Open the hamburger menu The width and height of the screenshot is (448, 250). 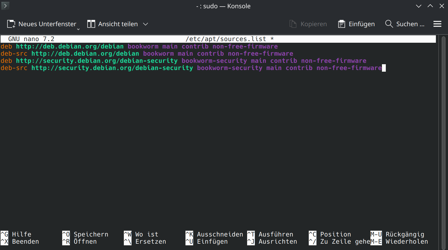[x=437, y=24]
